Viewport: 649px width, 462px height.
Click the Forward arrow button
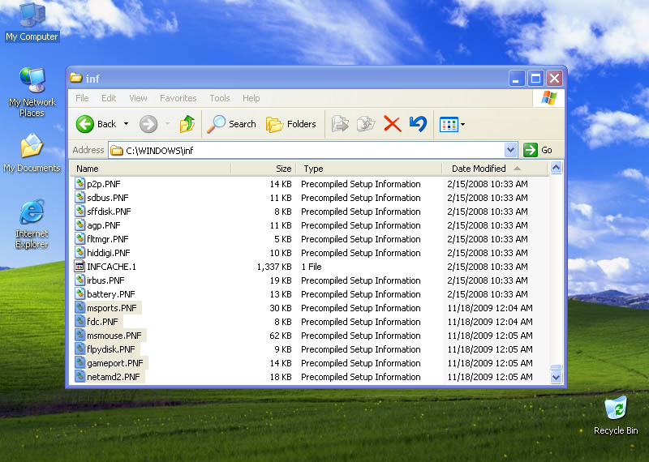click(x=148, y=124)
